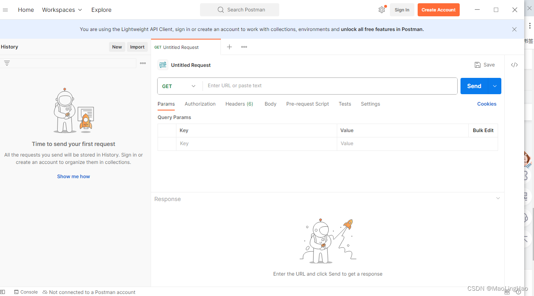This screenshot has height=296, width=534.
Task: Open the Tests tab
Action: click(345, 104)
